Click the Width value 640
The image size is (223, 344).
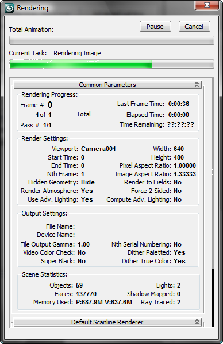179,149
